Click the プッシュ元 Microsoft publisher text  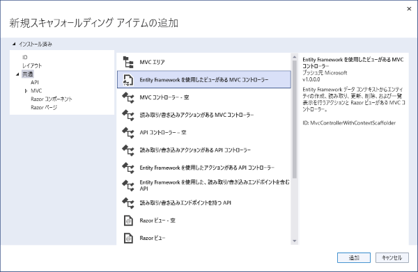tap(325, 72)
